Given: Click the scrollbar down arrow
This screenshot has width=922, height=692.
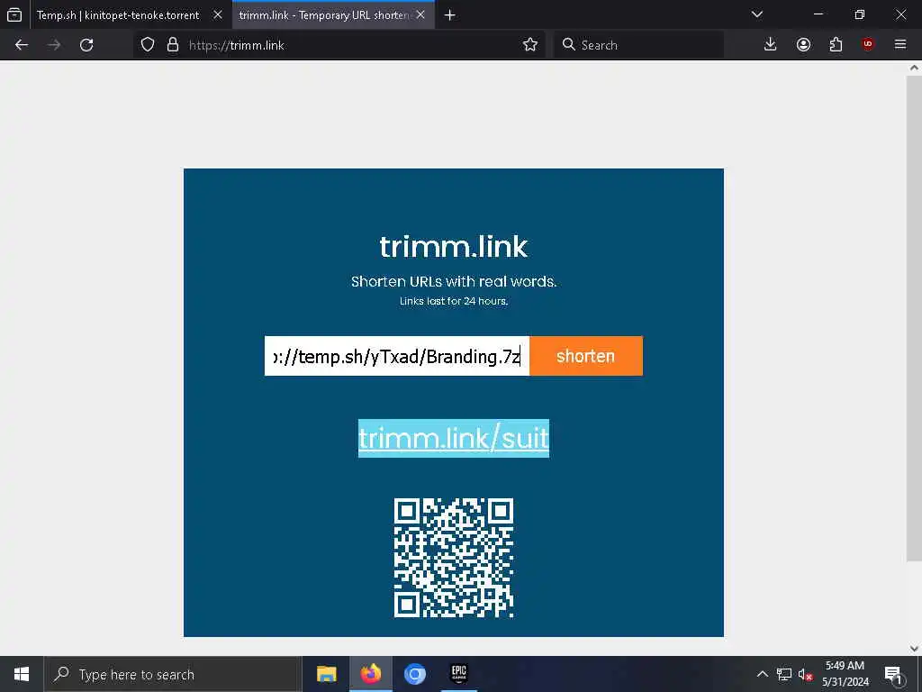Looking at the screenshot, I should pyautogui.click(x=914, y=649).
